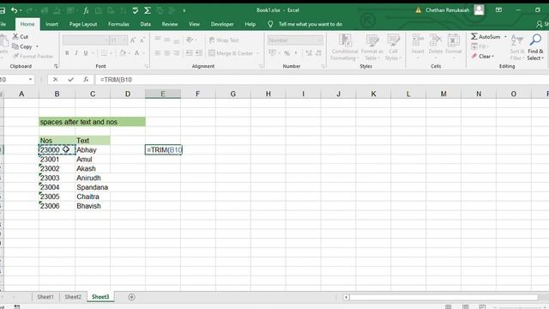The height and width of the screenshot is (309, 549).
Task: Toggle Italic formatting
Action: coord(76,53)
